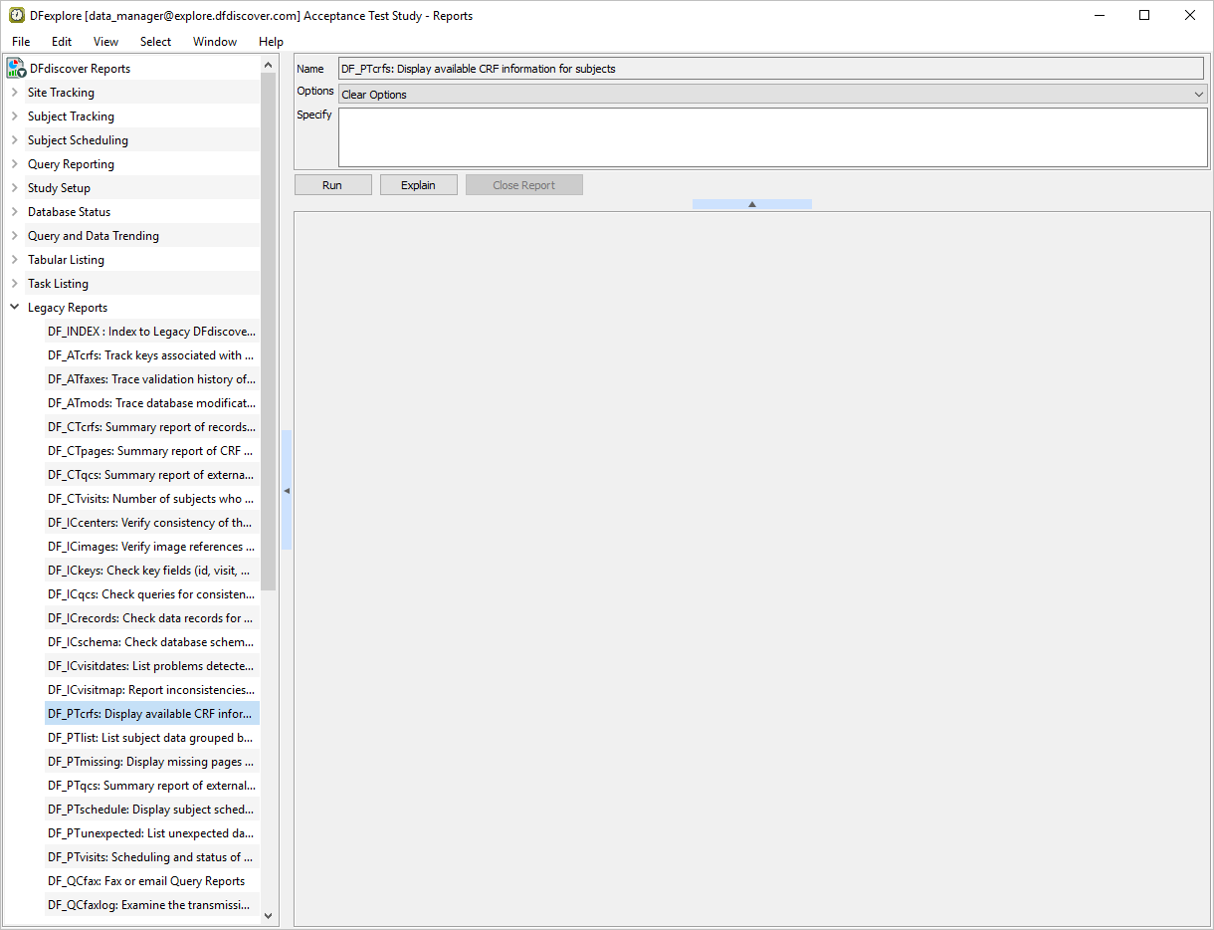Expand the Query Reporting category

pyautogui.click(x=14, y=164)
